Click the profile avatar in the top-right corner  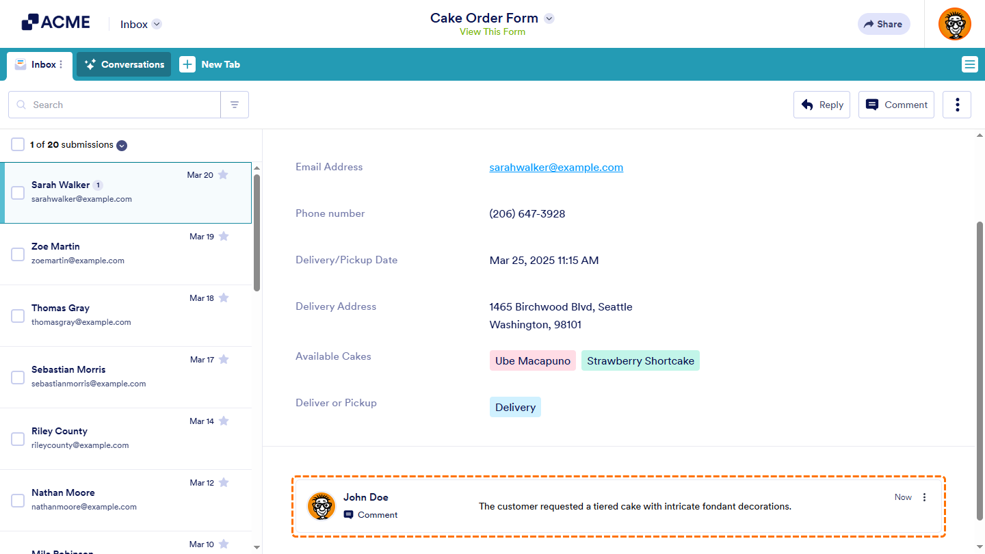coord(954,24)
